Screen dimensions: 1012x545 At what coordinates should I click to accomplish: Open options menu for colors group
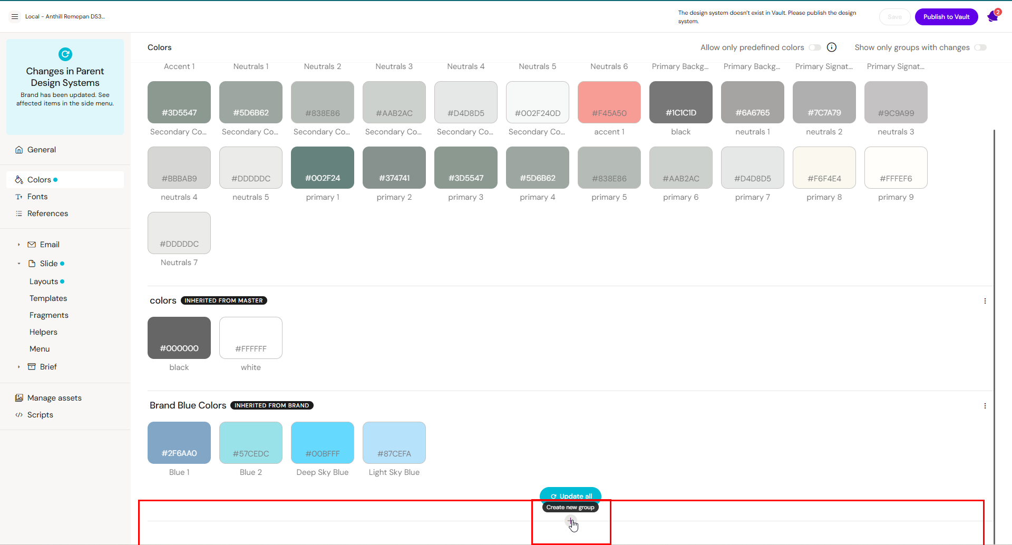[x=985, y=301]
